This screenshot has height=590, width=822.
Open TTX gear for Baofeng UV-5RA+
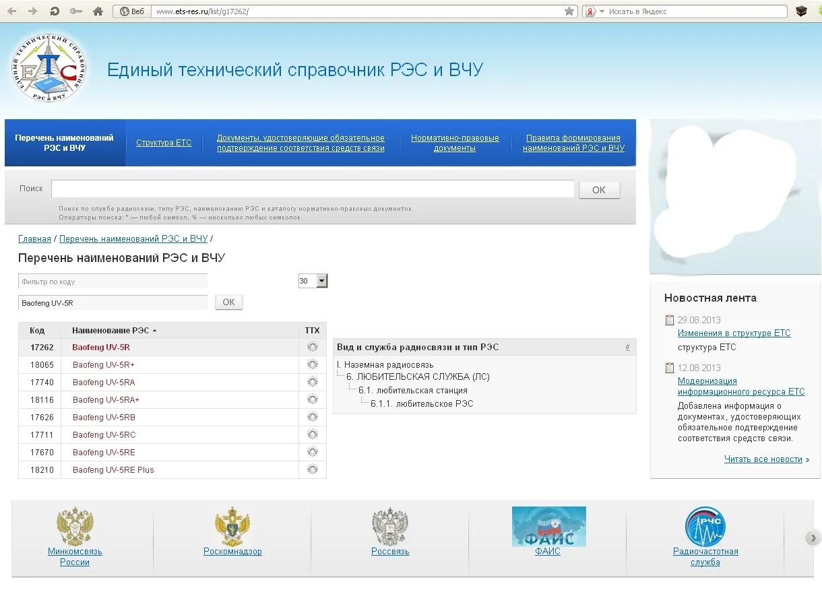[312, 399]
